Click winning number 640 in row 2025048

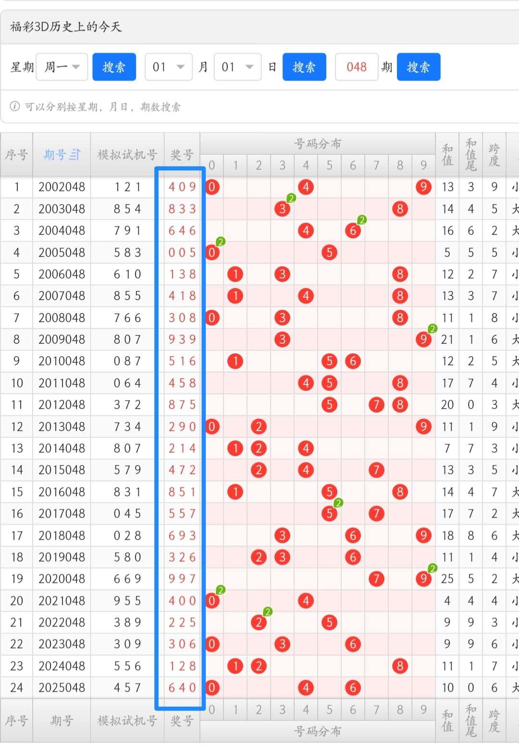click(182, 688)
